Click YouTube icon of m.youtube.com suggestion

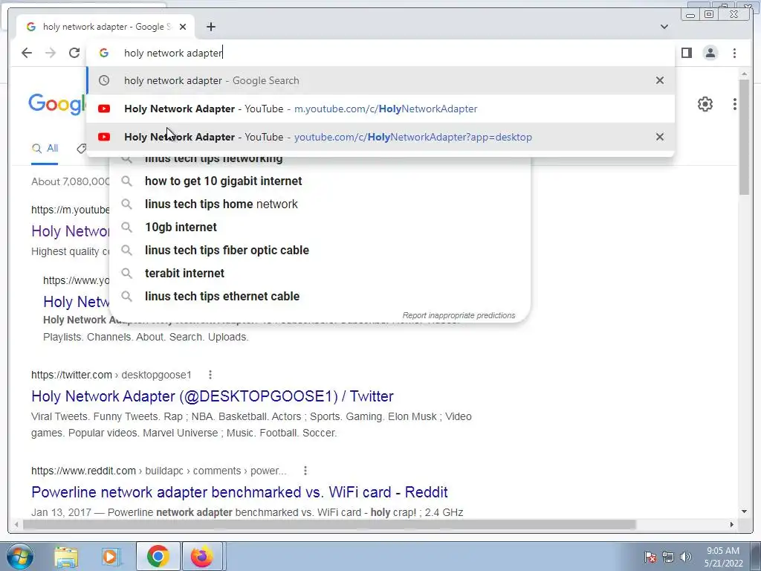[104, 109]
